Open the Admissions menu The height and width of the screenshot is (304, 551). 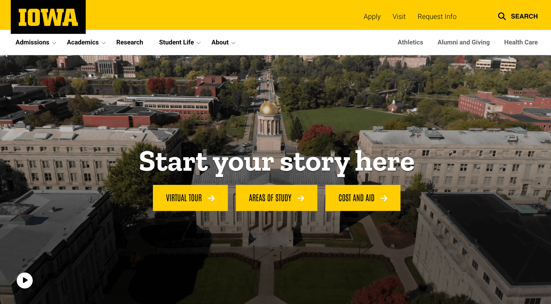(32, 42)
